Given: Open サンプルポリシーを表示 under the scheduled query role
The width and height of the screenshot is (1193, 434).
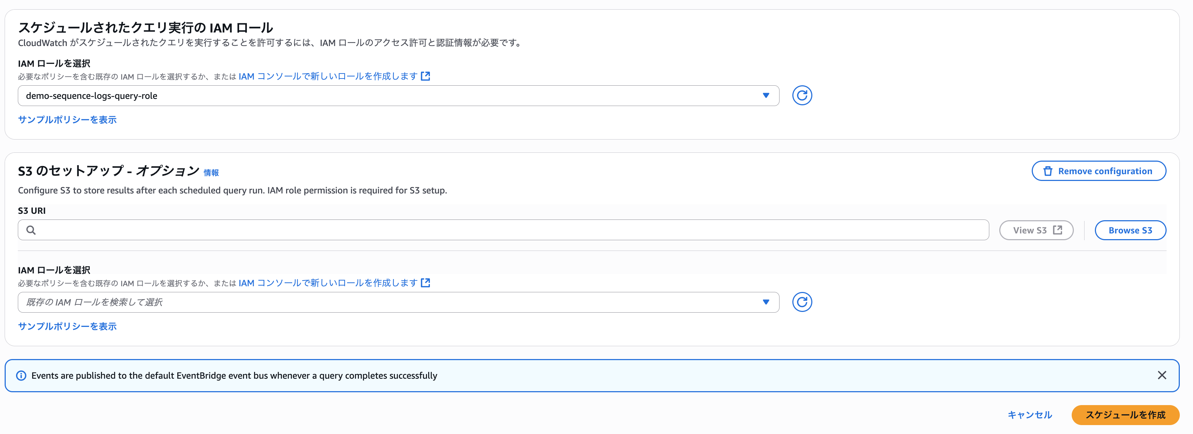Looking at the screenshot, I should [x=67, y=120].
